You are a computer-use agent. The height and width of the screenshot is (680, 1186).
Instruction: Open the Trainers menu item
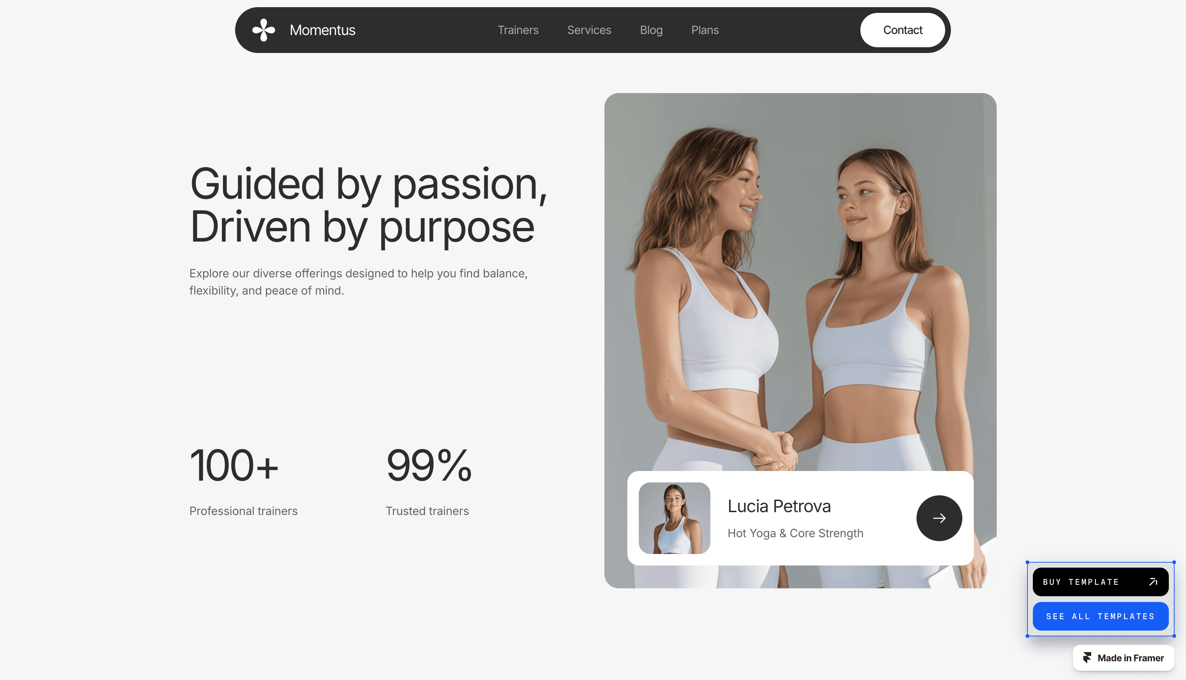tap(518, 30)
